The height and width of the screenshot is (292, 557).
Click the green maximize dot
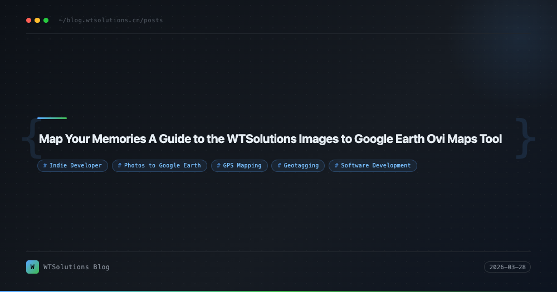tap(46, 20)
